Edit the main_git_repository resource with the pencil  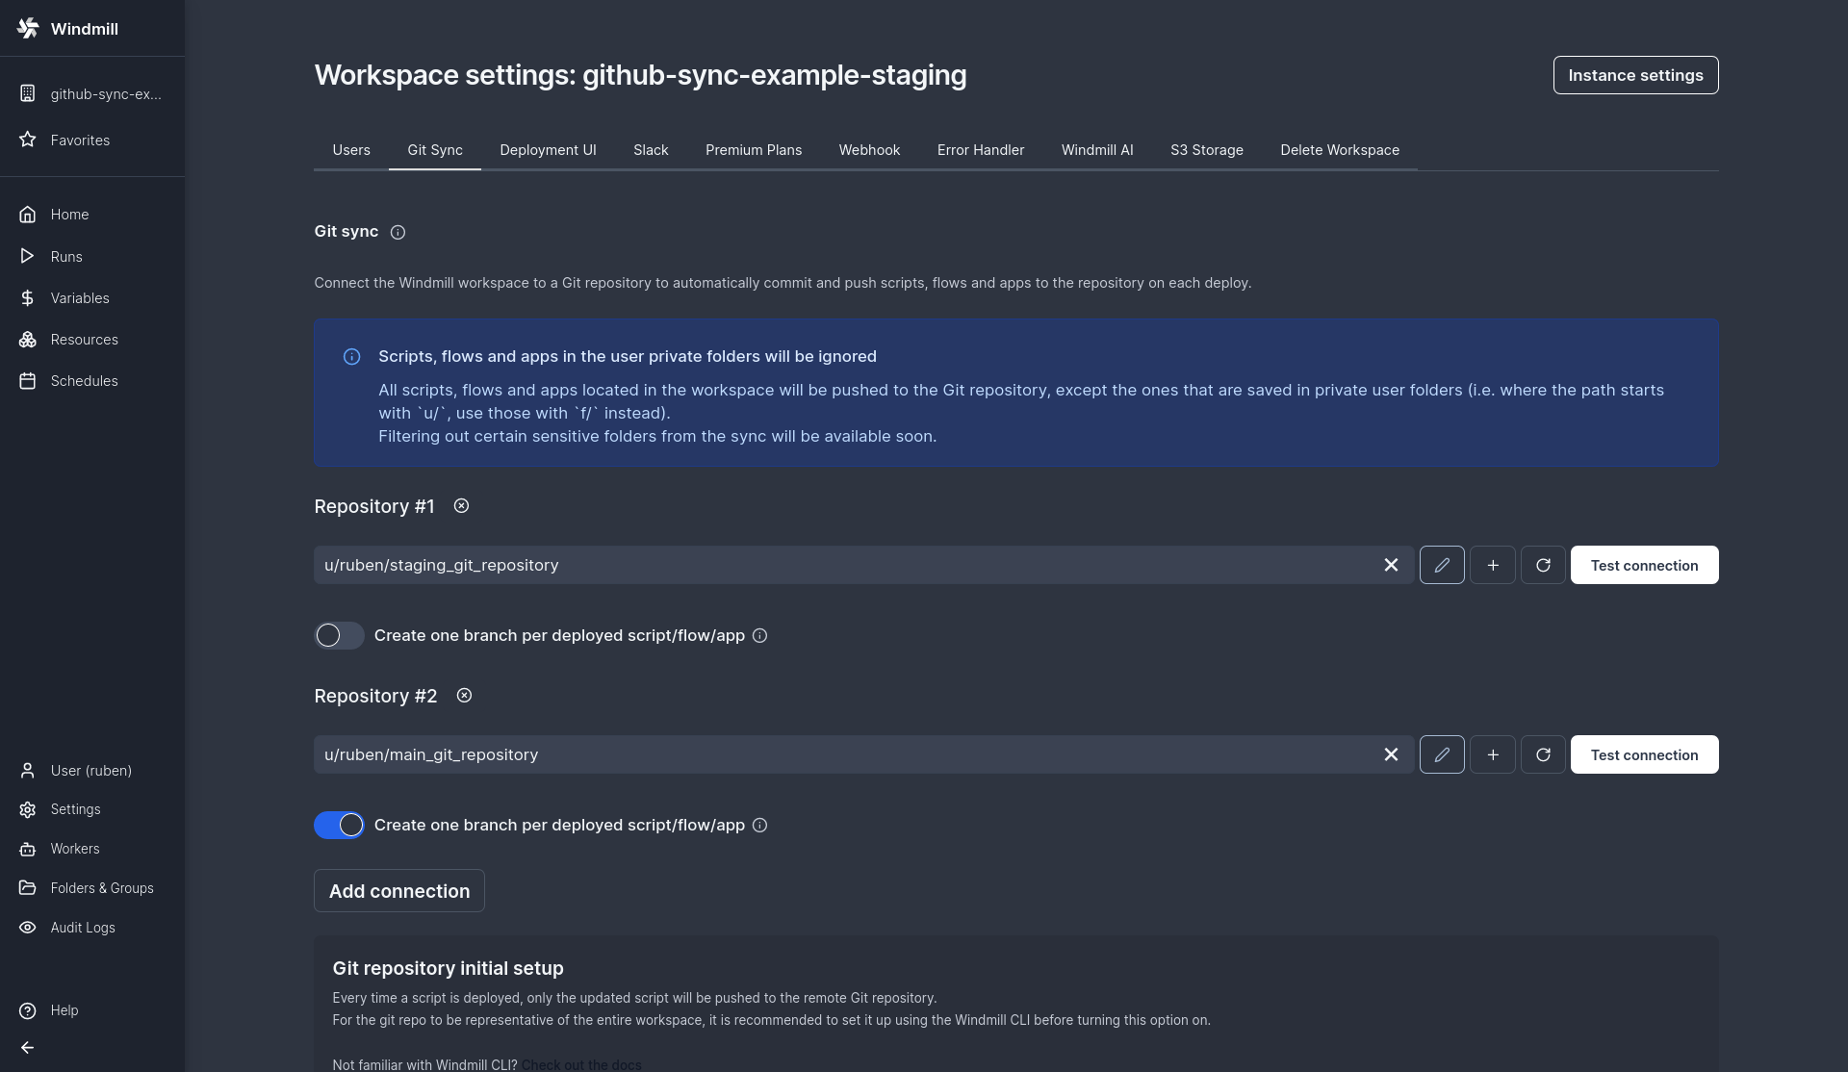coord(1442,754)
